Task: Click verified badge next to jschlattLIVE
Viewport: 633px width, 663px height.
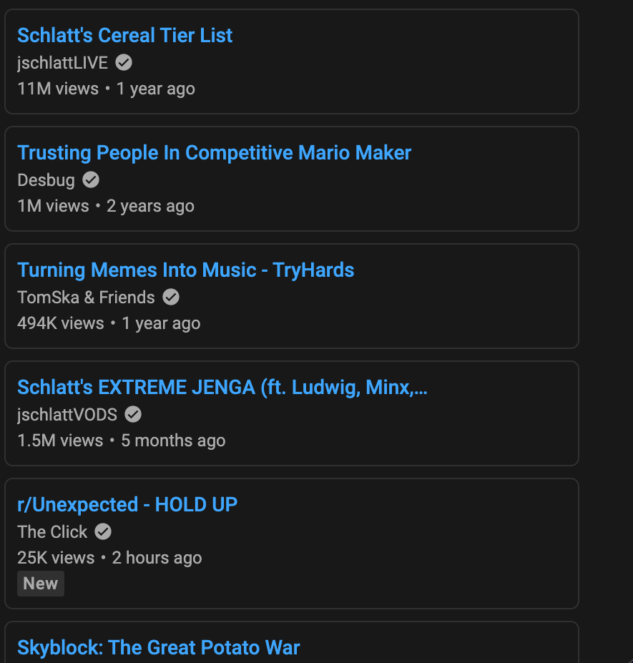Action: (124, 63)
